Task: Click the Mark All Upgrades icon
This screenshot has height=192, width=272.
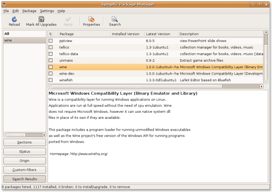Action: click(x=41, y=19)
